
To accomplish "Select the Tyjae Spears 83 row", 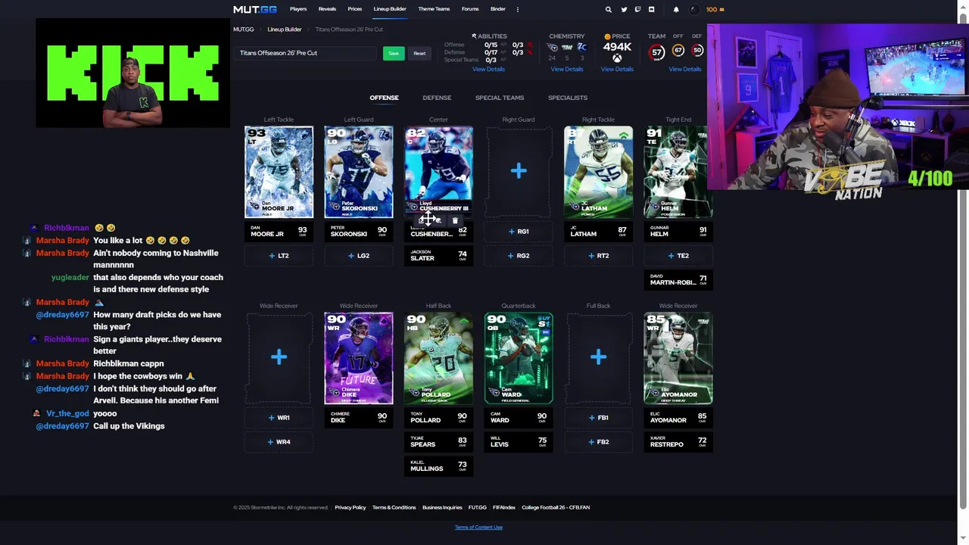I will pyautogui.click(x=438, y=442).
